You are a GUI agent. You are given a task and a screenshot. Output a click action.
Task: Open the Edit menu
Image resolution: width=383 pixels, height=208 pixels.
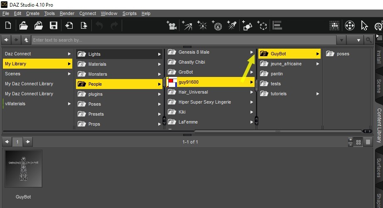pos(17,13)
